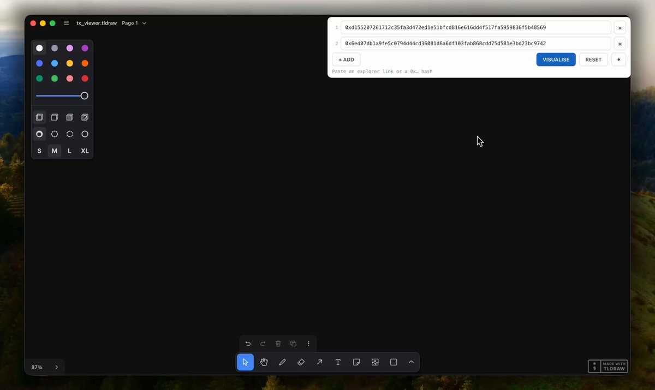The image size is (655, 390).
Task: Click the RESET button
Action: [593, 59]
